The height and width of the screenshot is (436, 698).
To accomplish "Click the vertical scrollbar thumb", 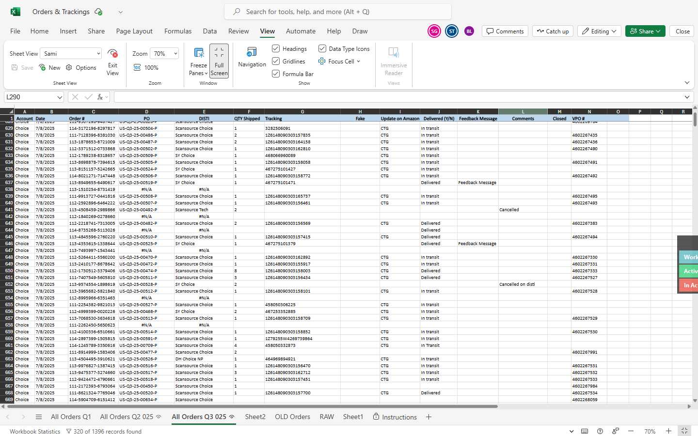I will click(695, 119).
